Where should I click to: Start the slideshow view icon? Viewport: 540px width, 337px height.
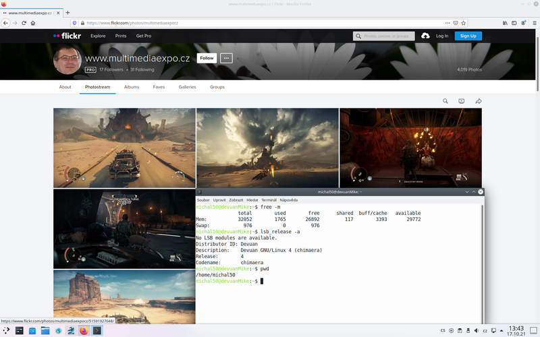(462, 101)
